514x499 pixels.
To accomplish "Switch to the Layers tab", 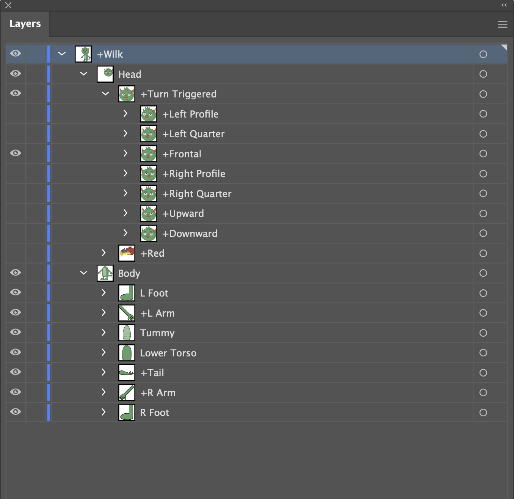I will pos(25,24).
